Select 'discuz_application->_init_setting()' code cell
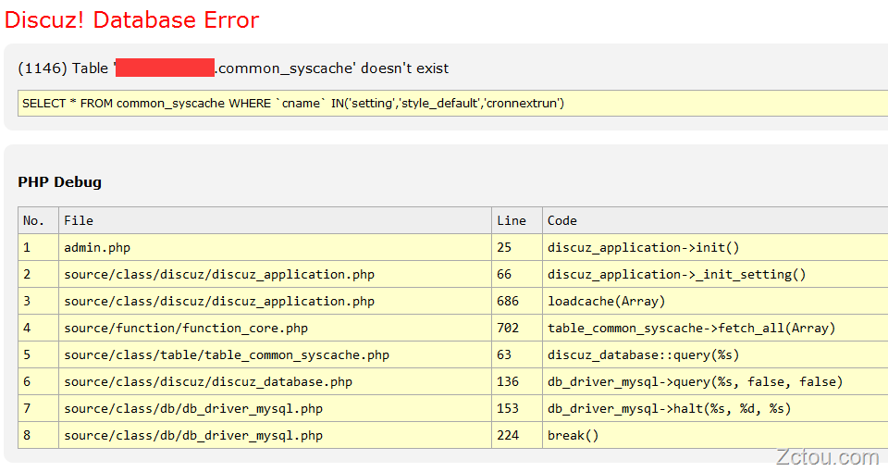 pos(715,274)
